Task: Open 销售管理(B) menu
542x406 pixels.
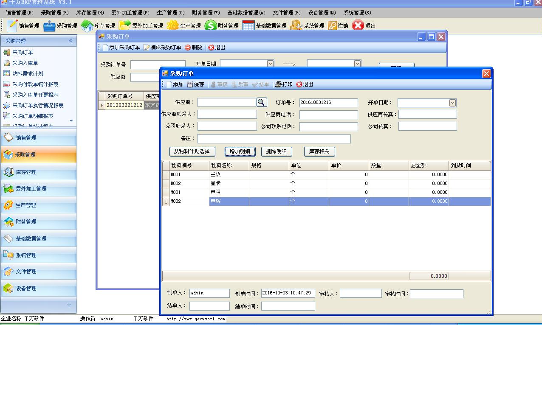Action: (20, 13)
